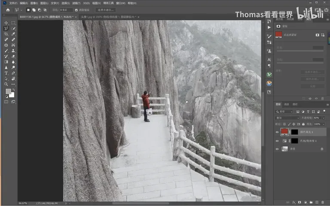Click the delete layer trash icon
Screen dimensions: 330x206
pyautogui.click(x=323, y=202)
